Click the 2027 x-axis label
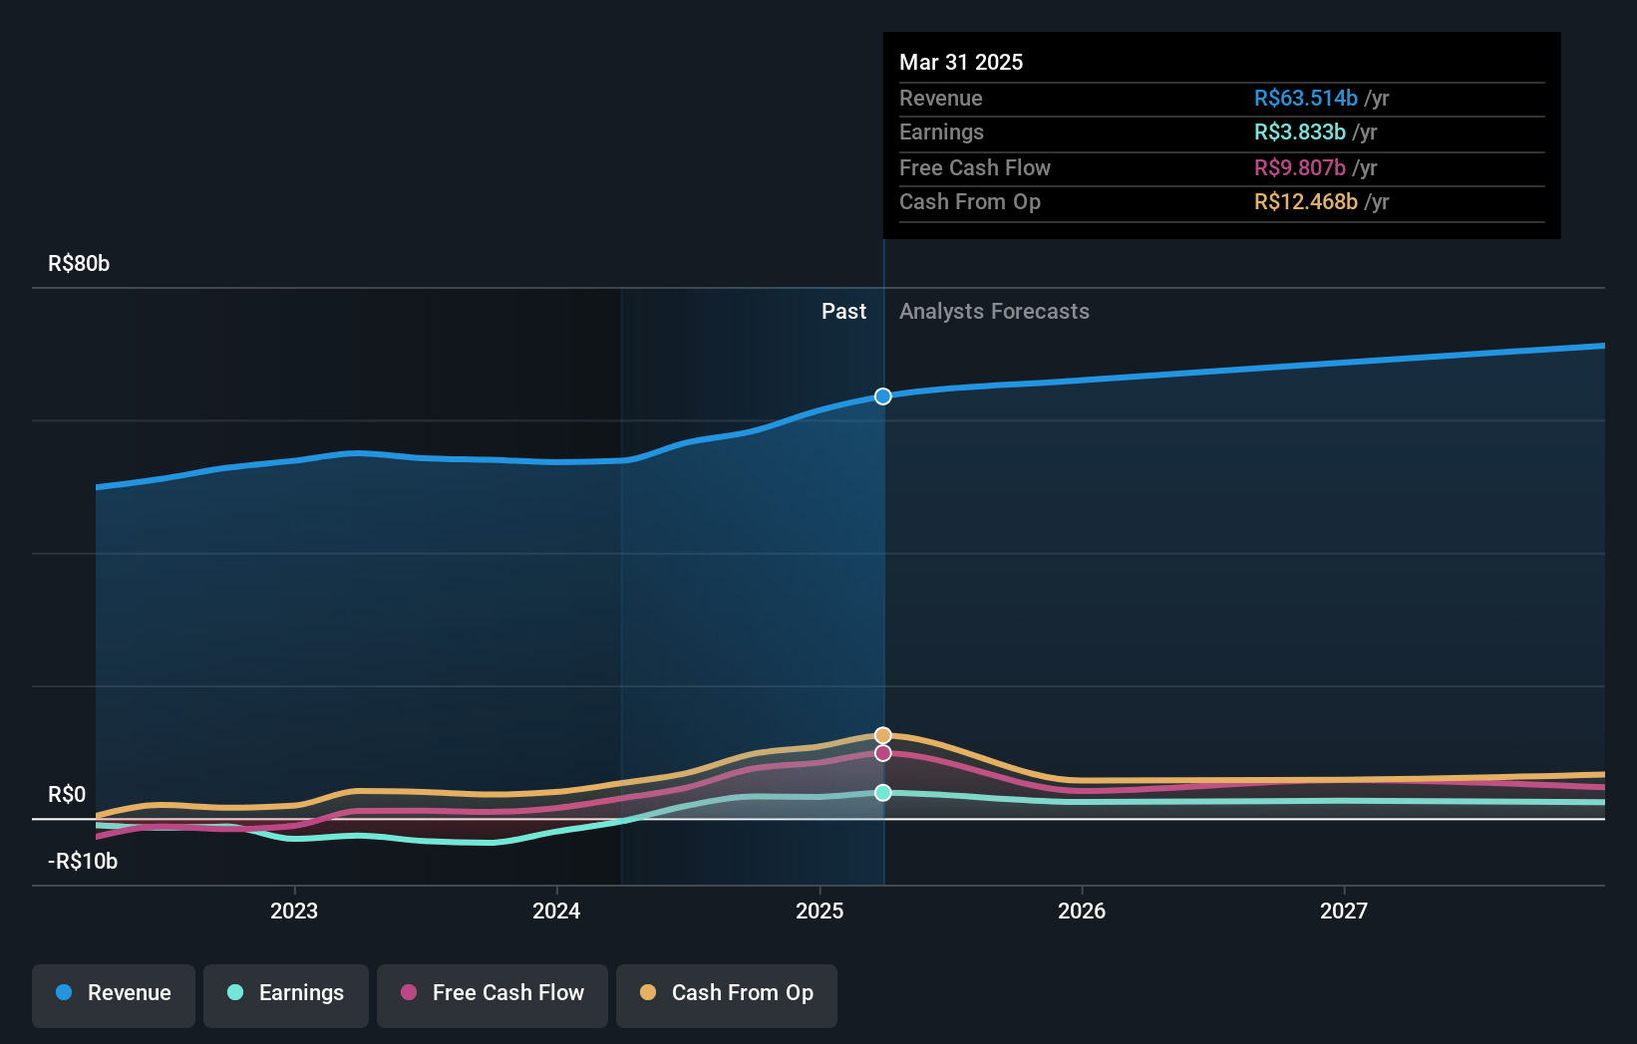 click(1344, 912)
